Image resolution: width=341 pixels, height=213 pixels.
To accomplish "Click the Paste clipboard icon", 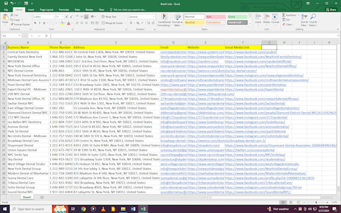I will coord(5,18).
